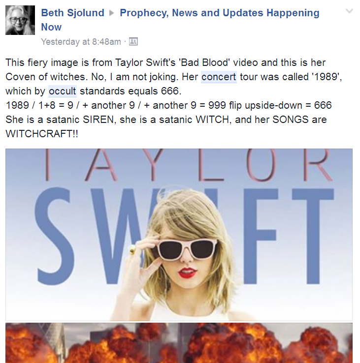Click Beth Sjolund's profile picture
Image resolution: width=360 pixels, height=363 pixels.
20,20
